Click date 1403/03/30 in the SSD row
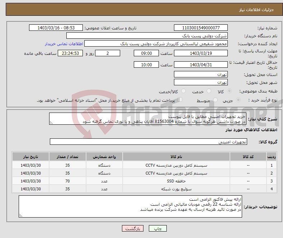This screenshot has width=283, height=238. (x=31, y=181)
